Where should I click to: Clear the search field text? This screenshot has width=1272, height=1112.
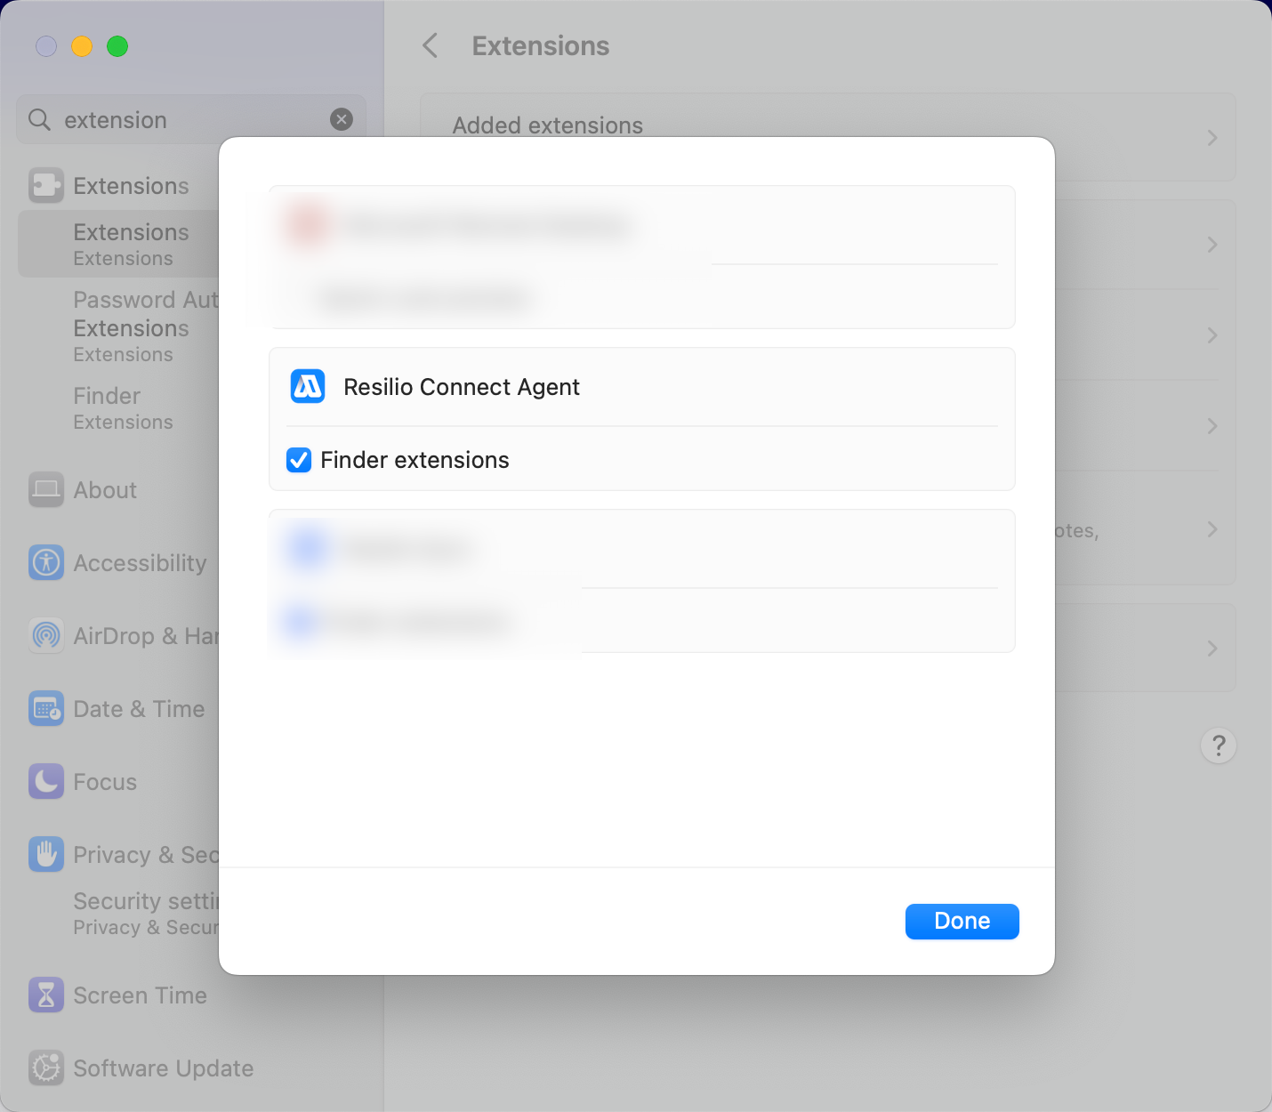tap(342, 119)
